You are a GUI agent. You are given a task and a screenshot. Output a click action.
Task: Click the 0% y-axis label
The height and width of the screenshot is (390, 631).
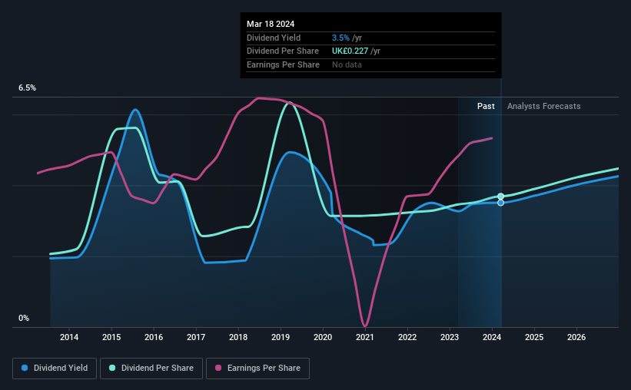point(24,318)
